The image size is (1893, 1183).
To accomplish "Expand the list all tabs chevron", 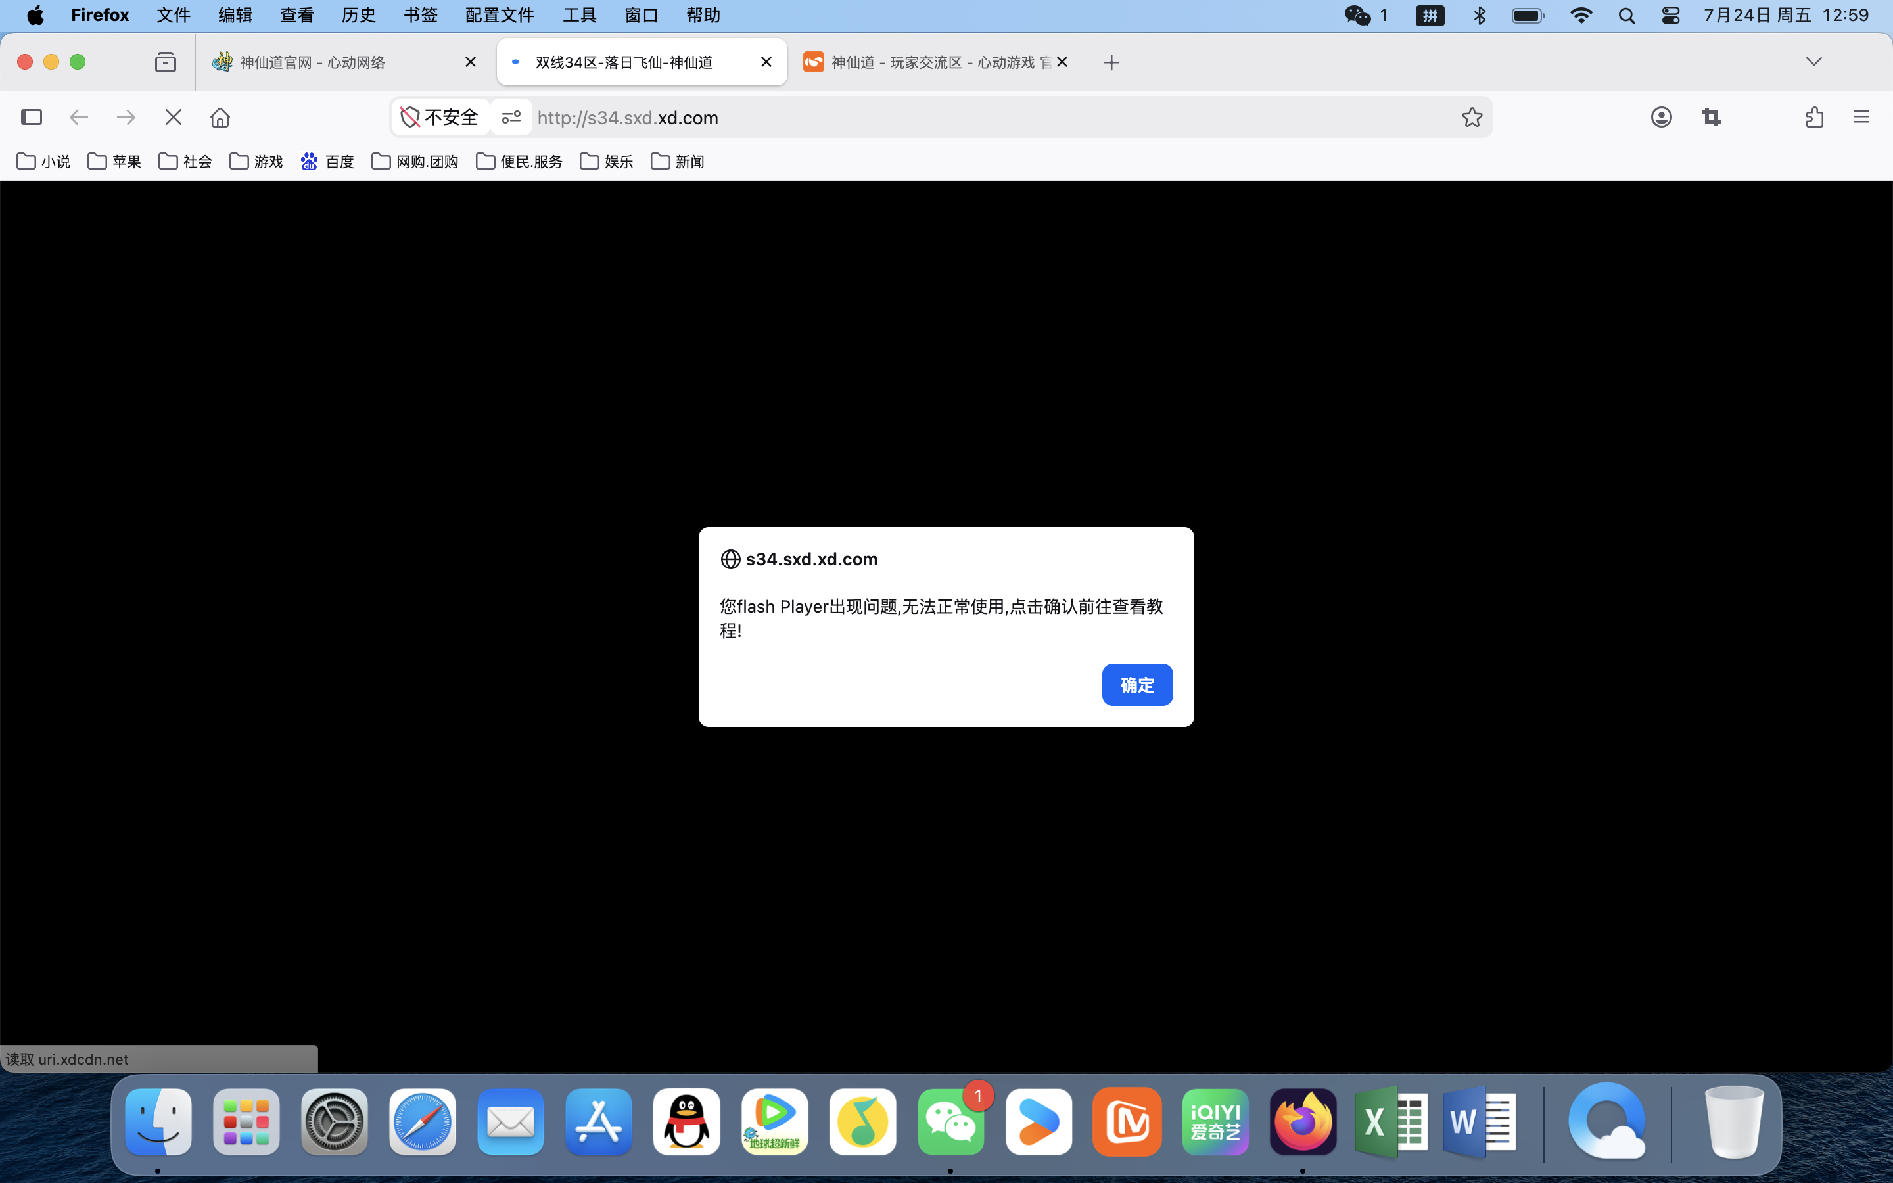I will tap(1813, 62).
